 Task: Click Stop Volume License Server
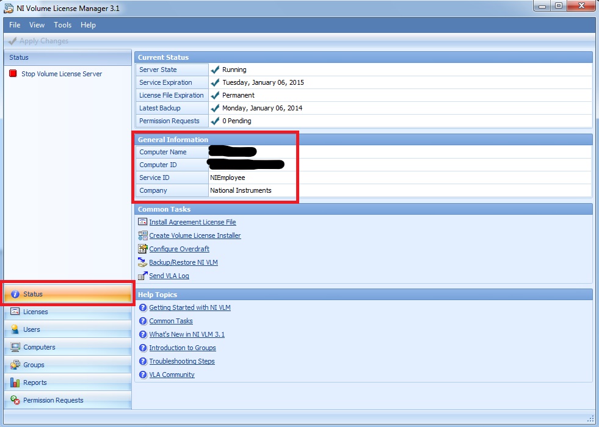pos(62,74)
